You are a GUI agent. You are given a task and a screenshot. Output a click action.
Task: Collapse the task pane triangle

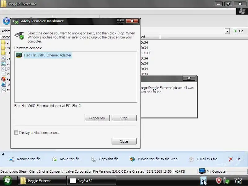(x=3, y=153)
